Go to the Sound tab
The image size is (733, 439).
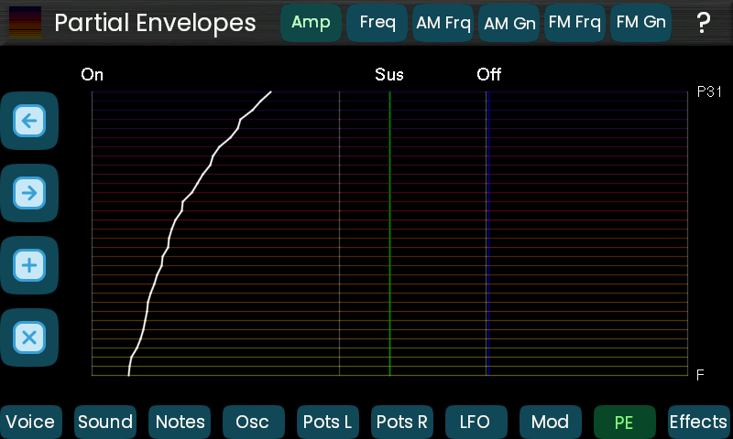tap(104, 422)
